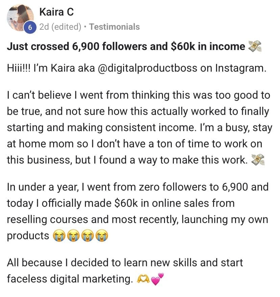Click the pink two hearts emoji
Screen dimensions: 280x297
tap(157, 279)
